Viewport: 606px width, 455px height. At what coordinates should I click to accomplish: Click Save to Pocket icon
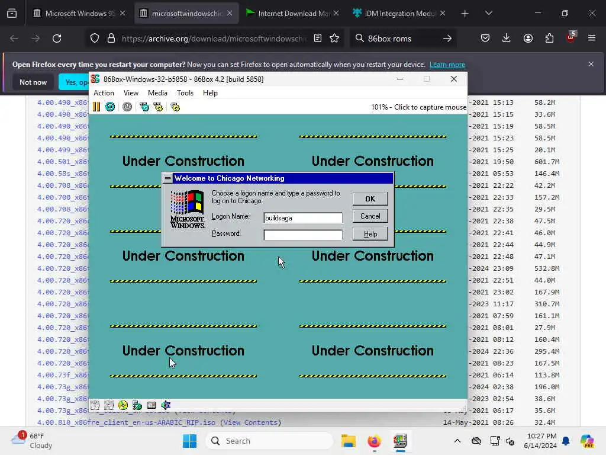(485, 39)
